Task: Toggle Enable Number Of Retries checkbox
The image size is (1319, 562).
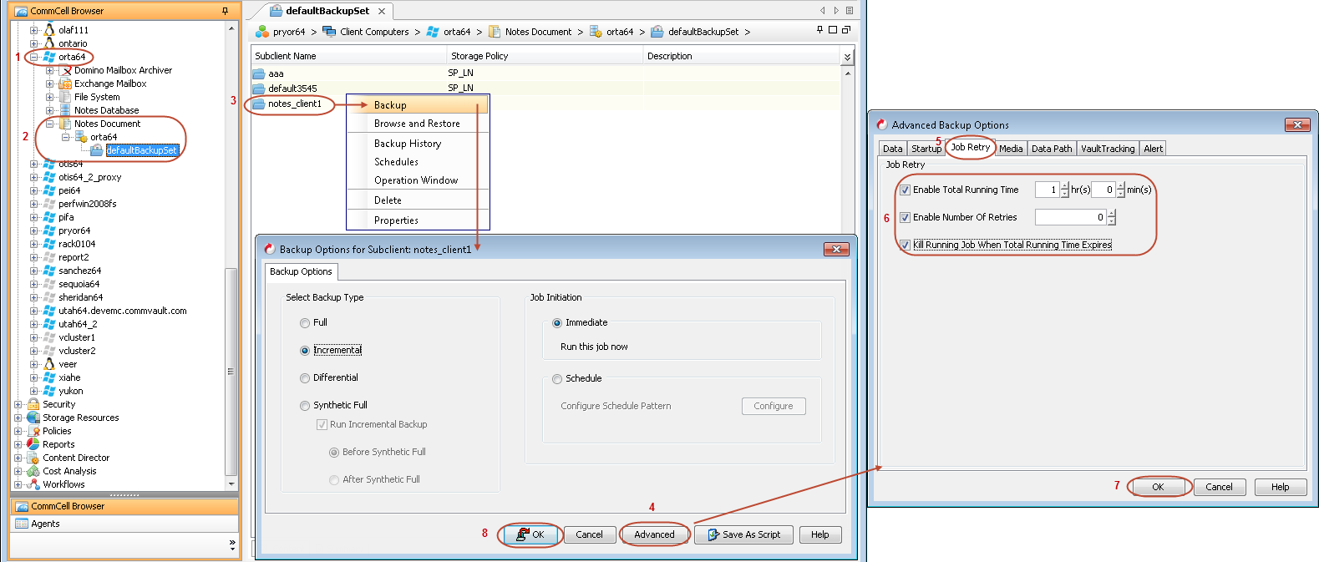Action: coord(905,217)
